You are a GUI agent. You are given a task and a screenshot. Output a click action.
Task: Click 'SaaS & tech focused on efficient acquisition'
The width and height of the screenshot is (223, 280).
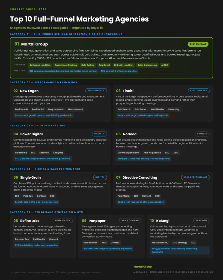point(141,202)
